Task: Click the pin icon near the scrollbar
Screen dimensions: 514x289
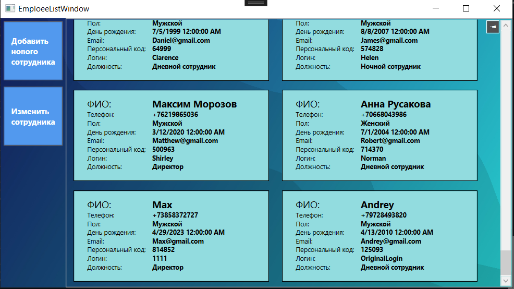Action: (493, 27)
